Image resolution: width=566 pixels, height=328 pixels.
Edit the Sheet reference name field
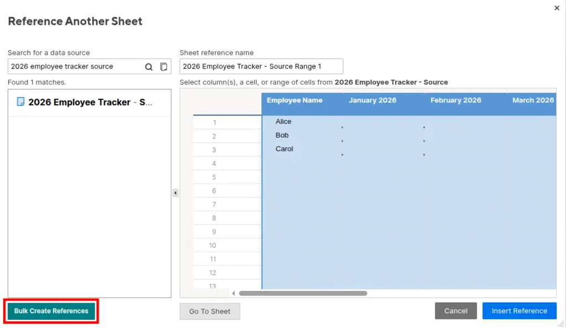click(261, 66)
